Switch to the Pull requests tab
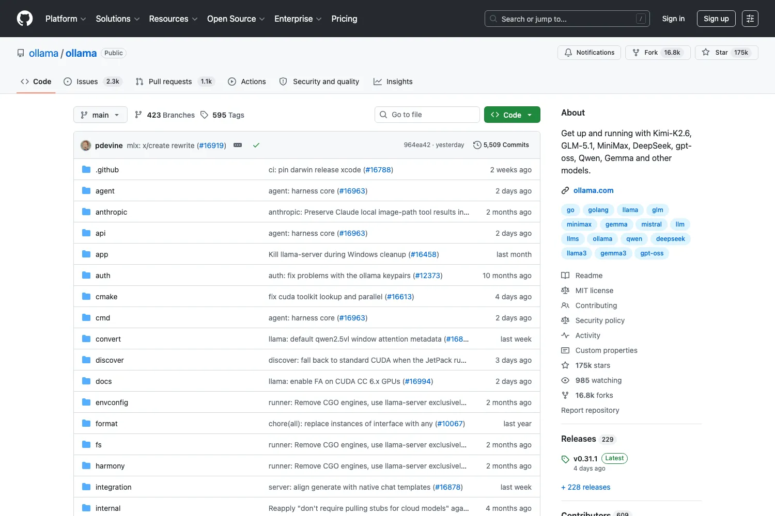This screenshot has height=516, width=775. click(174, 82)
